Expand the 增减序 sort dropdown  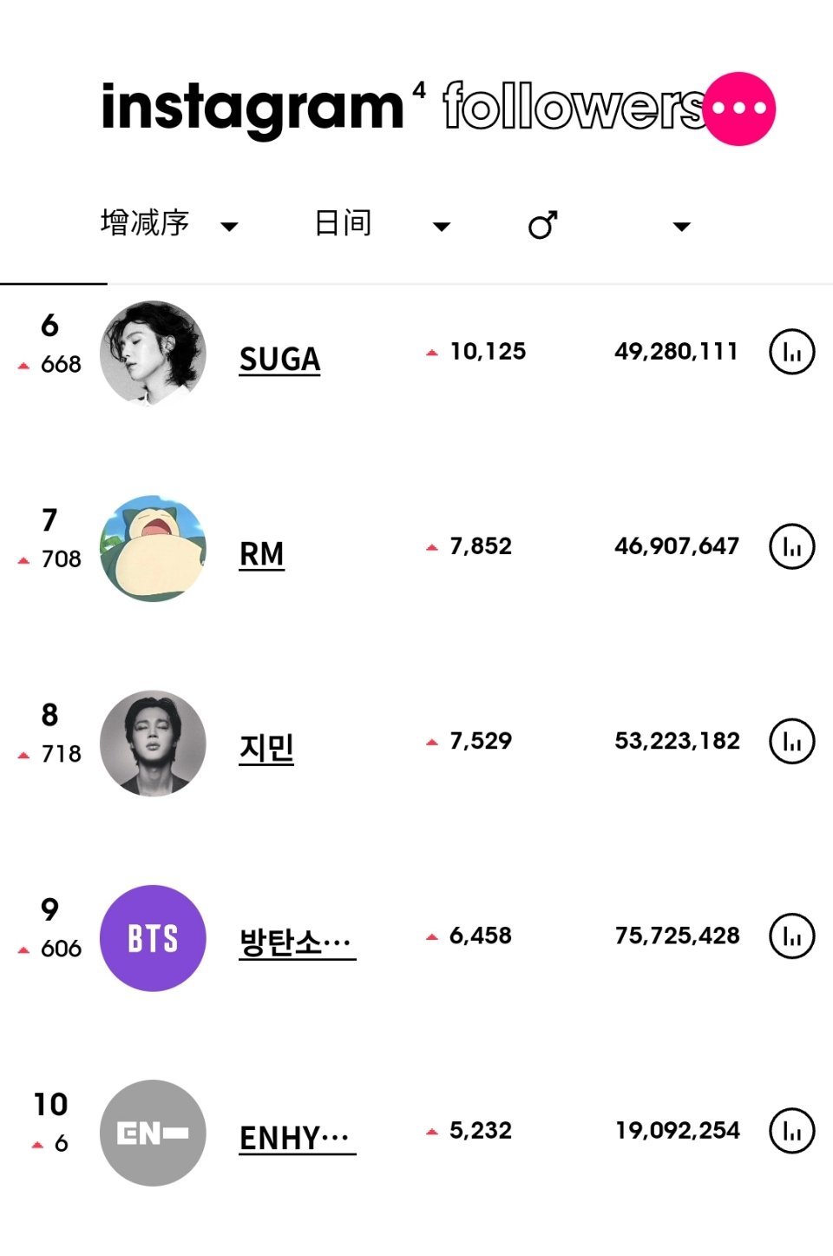(229, 227)
